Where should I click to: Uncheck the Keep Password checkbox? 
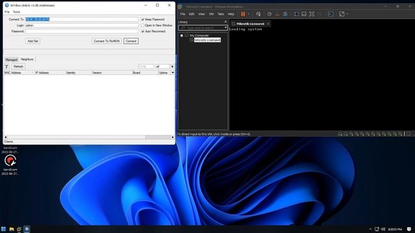click(x=143, y=19)
